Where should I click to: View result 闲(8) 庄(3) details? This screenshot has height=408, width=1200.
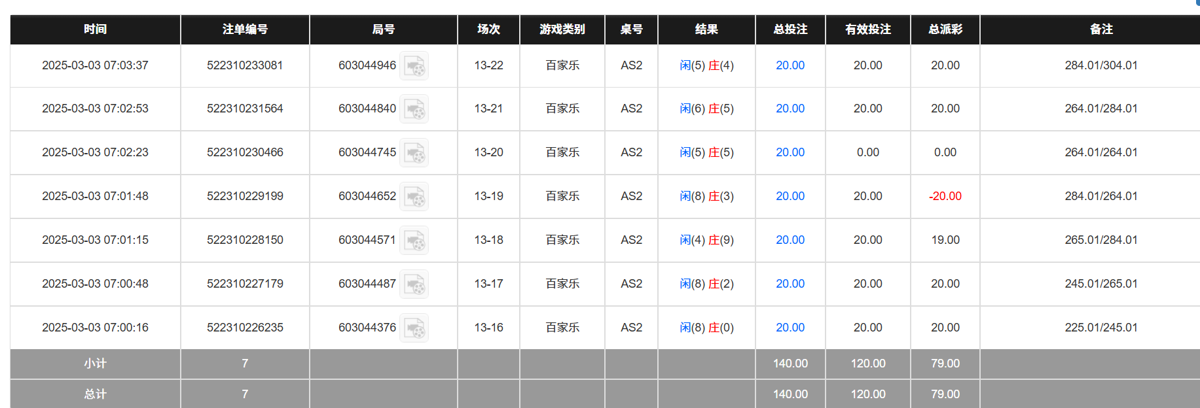[x=706, y=196]
